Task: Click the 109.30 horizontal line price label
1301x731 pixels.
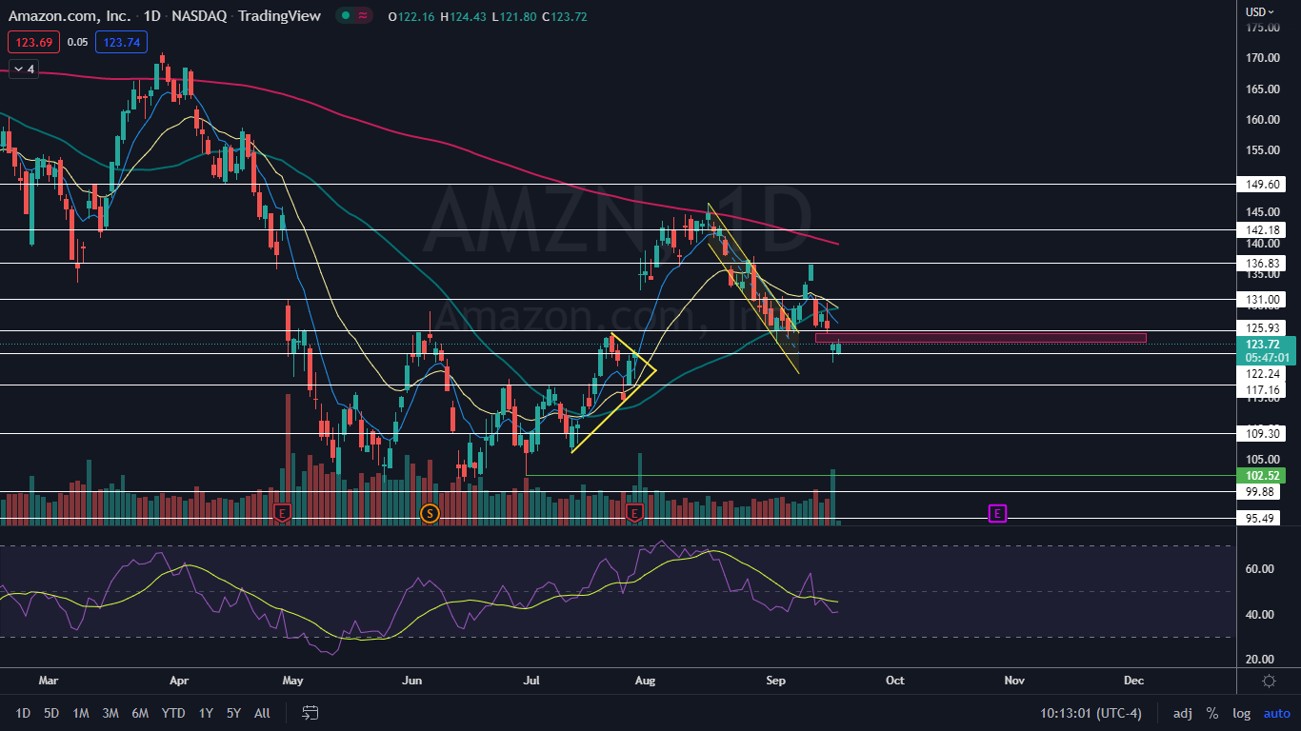Action: 1263,433
